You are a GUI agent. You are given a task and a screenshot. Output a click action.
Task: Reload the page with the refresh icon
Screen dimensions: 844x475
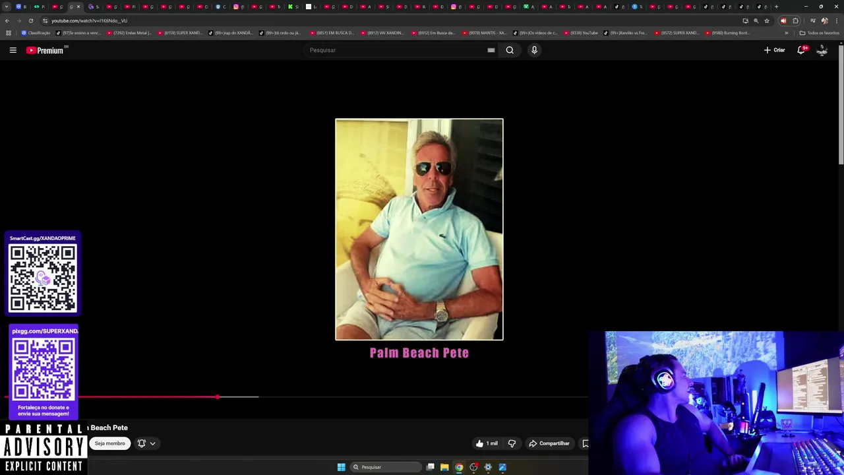tap(30, 20)
